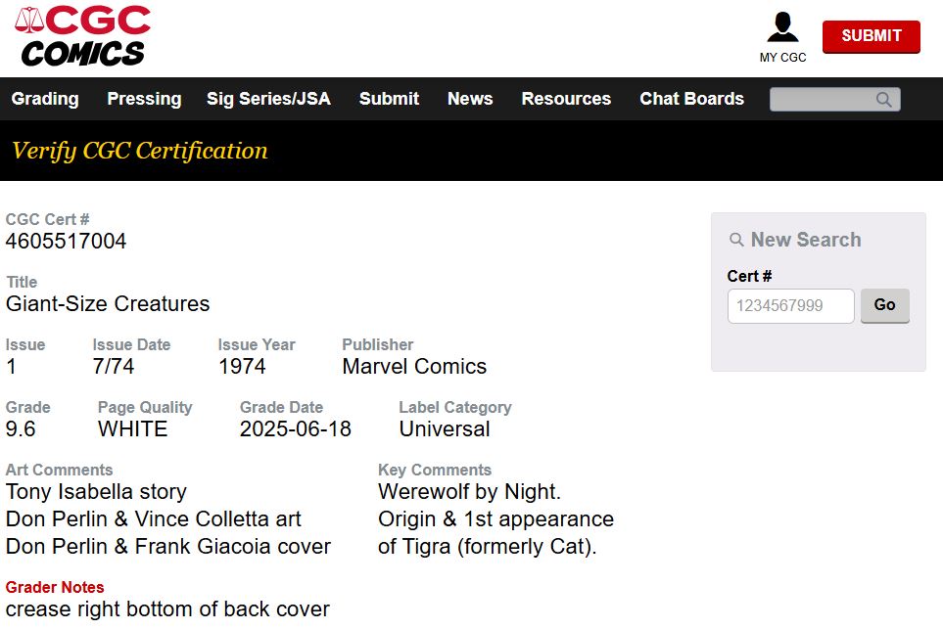Screen dimensions: 943x630
Task: Click the magnifier icon in the header search
Action: coord(883,99)
